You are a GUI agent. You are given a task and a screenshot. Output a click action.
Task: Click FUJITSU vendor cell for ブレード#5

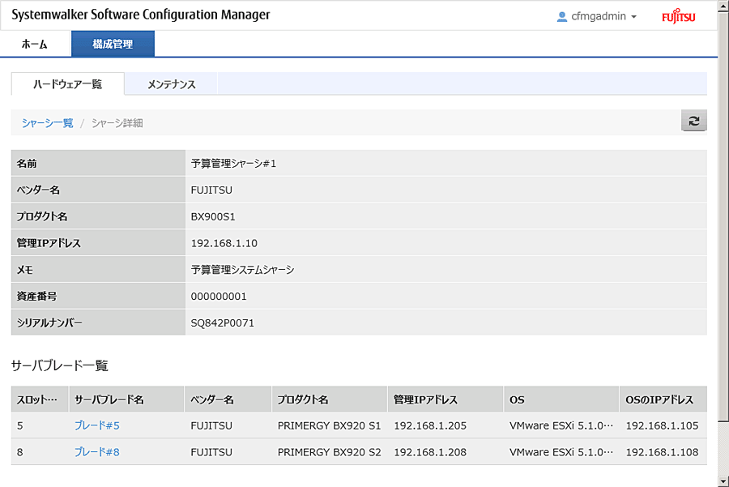pos(211,425)
